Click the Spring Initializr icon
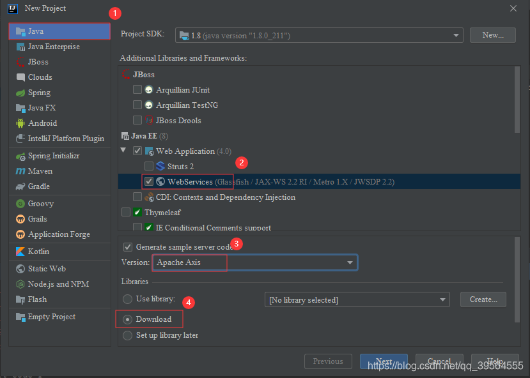530x378 pixels. 20,156
